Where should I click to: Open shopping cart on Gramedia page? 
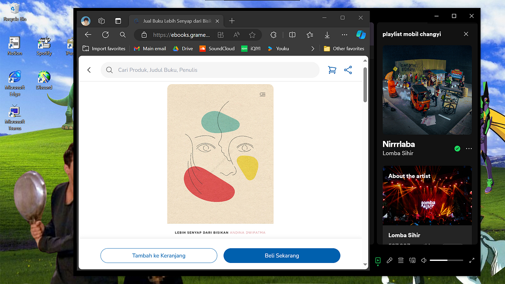pos(332,70)
